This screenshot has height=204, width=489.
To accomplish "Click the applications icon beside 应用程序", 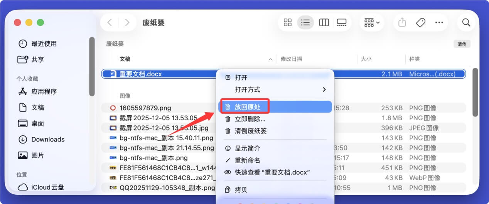I will pos(23,91).
